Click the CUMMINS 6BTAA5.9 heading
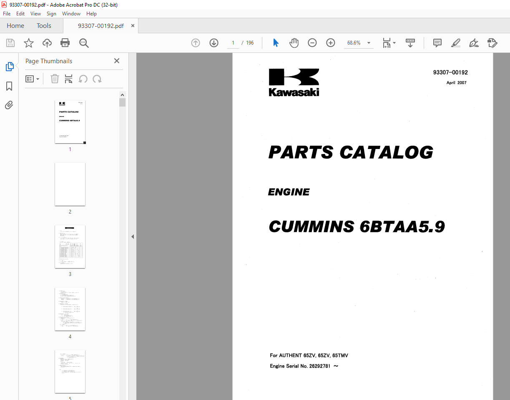510x400 pixels. coord(357,226)
